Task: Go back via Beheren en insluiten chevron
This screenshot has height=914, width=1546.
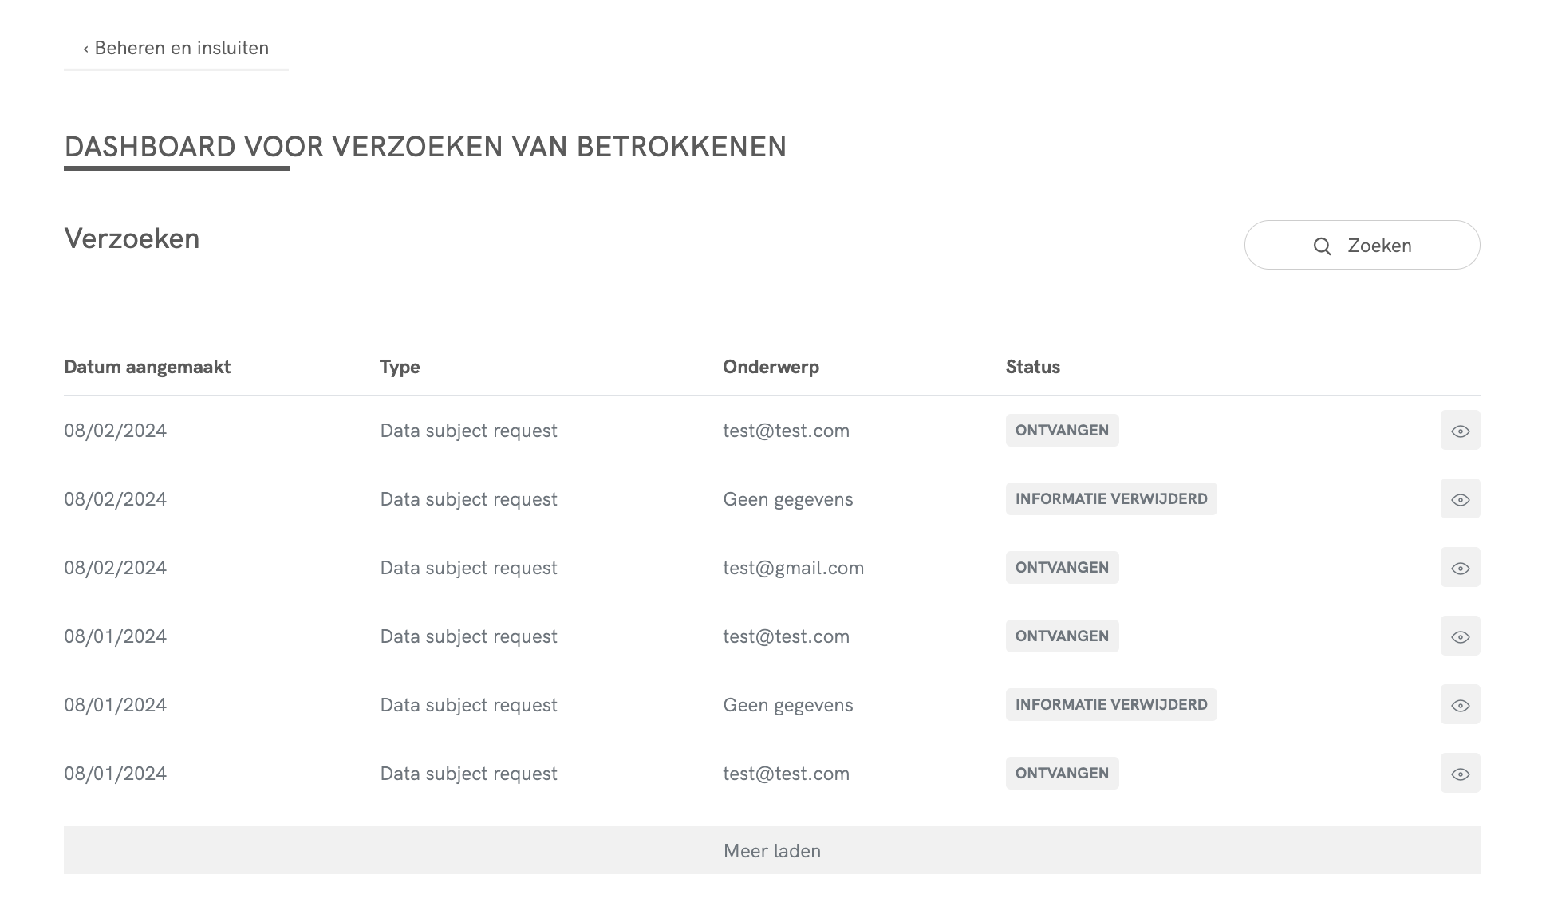Action: pos(86,49)
